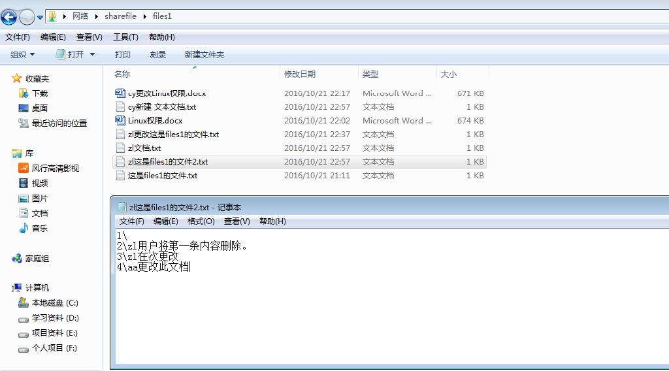
Task: Open Notepad 帮助(H) menu
Action: pos(272,221)
